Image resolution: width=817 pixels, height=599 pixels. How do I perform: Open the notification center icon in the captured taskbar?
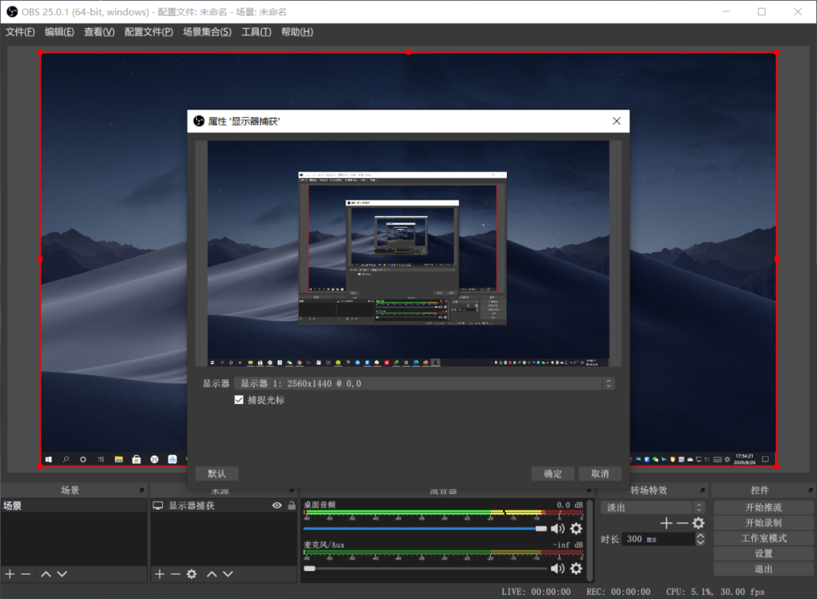tap(766, 459)
